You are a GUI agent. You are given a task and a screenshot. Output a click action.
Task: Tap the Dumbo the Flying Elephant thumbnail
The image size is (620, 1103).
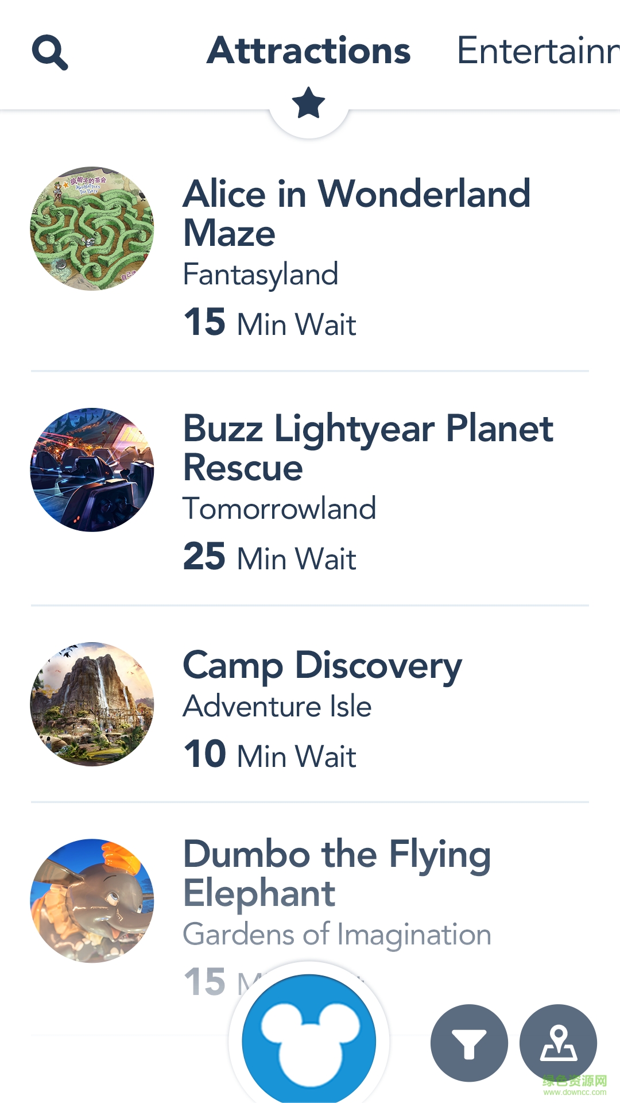tap(92, 900)
